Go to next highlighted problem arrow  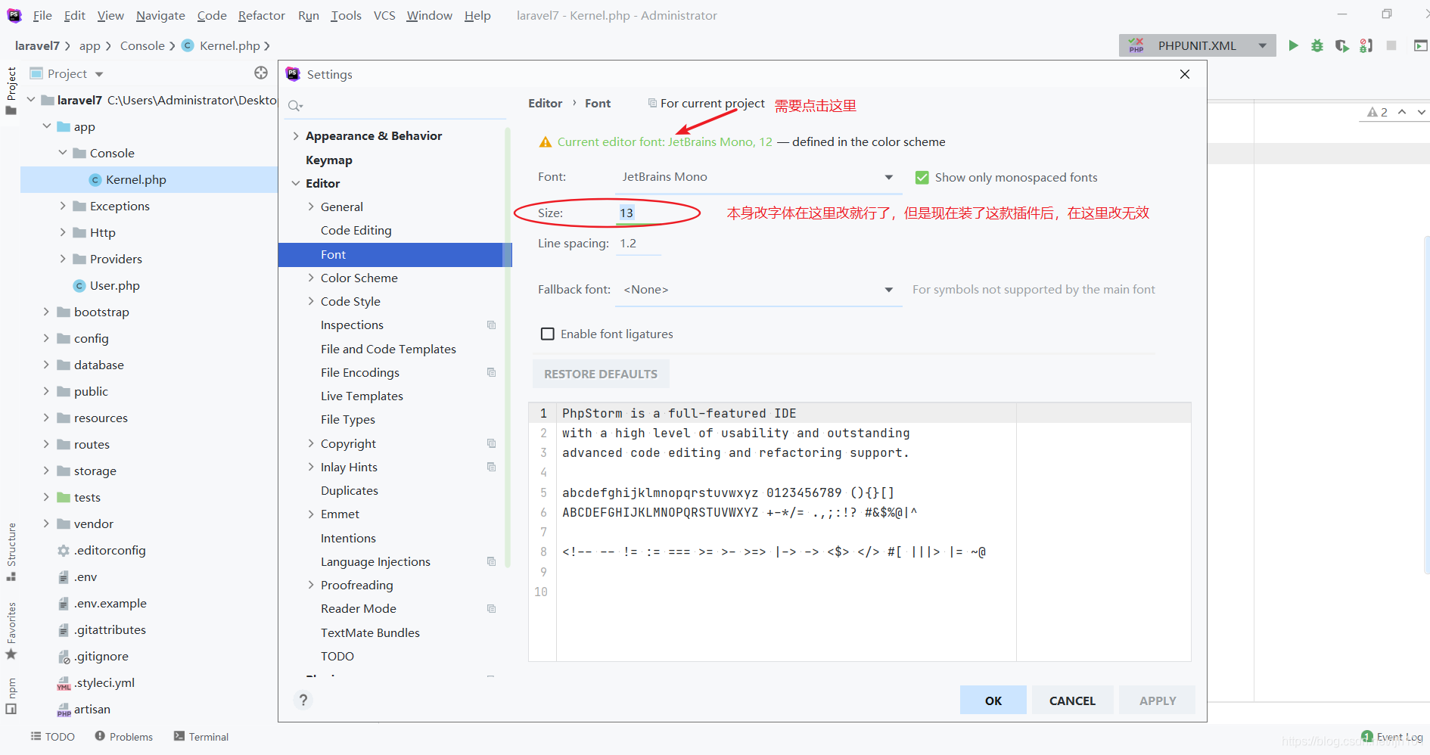pos(1421,112)
